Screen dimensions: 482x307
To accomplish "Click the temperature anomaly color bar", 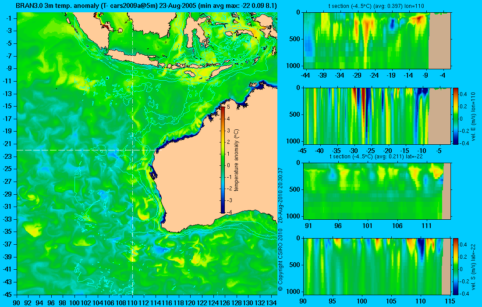I will pyautogui.click(x=223, y=160).
